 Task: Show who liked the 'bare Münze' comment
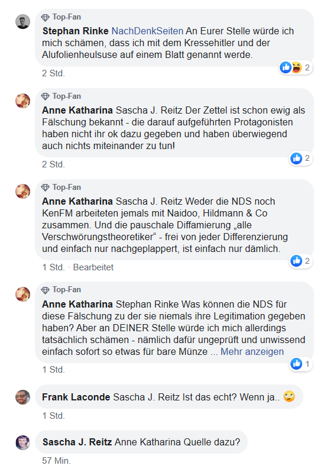(x=301, y=364)
